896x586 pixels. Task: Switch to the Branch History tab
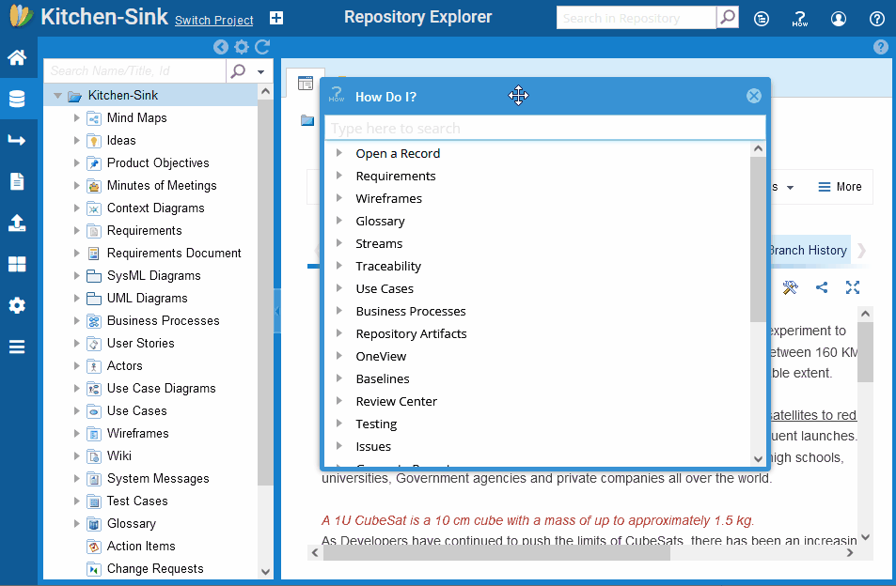pyautogui.click(x=807, y=251)
